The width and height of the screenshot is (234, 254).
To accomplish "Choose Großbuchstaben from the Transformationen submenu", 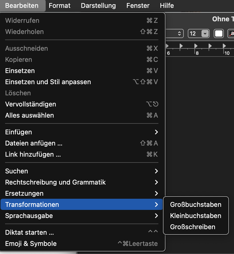I will tap(195, 205).
